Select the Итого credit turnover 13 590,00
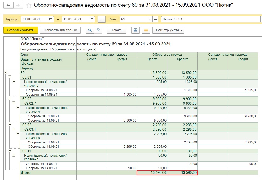 pos(182,172)
